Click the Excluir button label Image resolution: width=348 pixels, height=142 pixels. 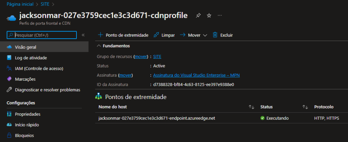[x=226, y=35]
